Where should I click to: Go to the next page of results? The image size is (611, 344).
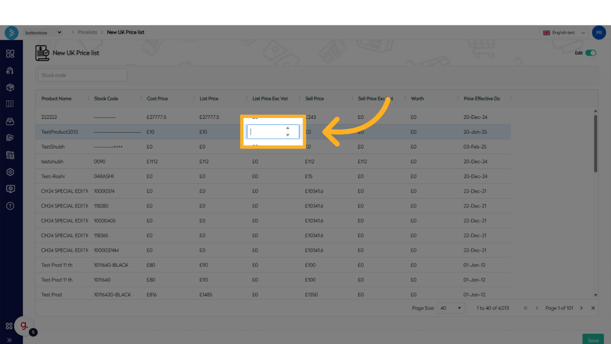581,308
